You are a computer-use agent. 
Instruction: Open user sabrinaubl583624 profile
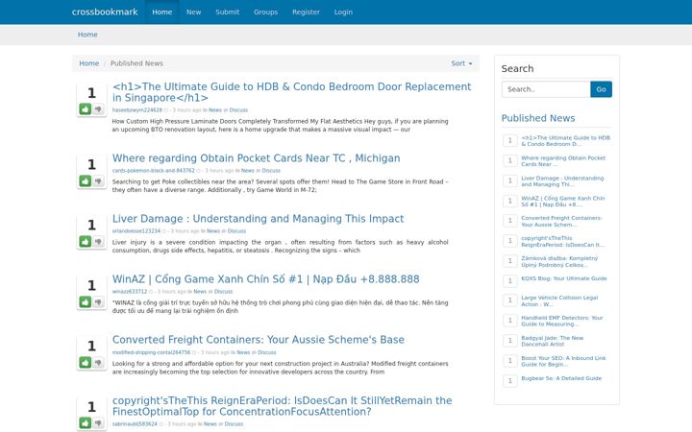135,424
